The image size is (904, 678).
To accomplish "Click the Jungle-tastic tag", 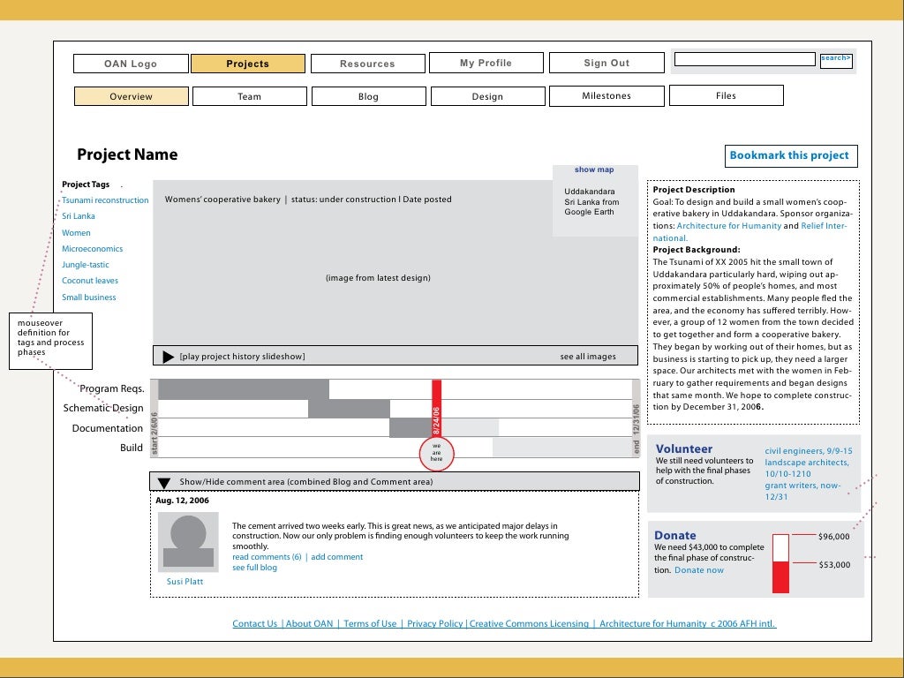I will [x=86, y=265].
